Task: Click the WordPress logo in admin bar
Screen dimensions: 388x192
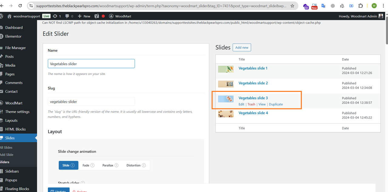Action: [x=2, y=16]
